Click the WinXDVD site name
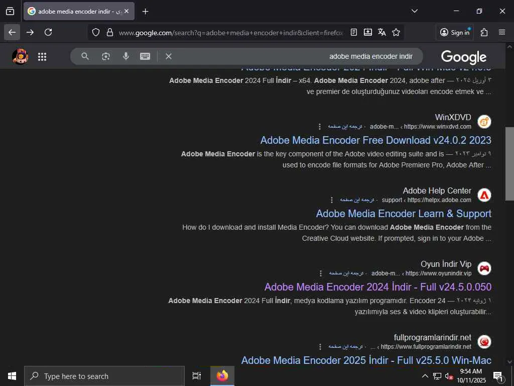The width and height of the screenshot is (514, 386). [453, 117]
